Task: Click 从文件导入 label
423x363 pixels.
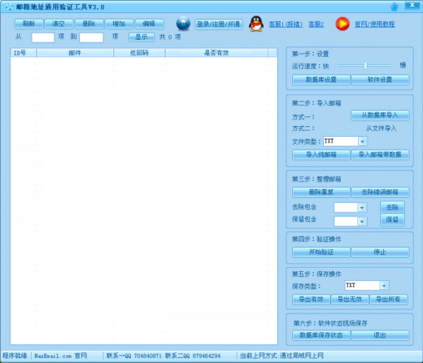Action: (382, 129)
